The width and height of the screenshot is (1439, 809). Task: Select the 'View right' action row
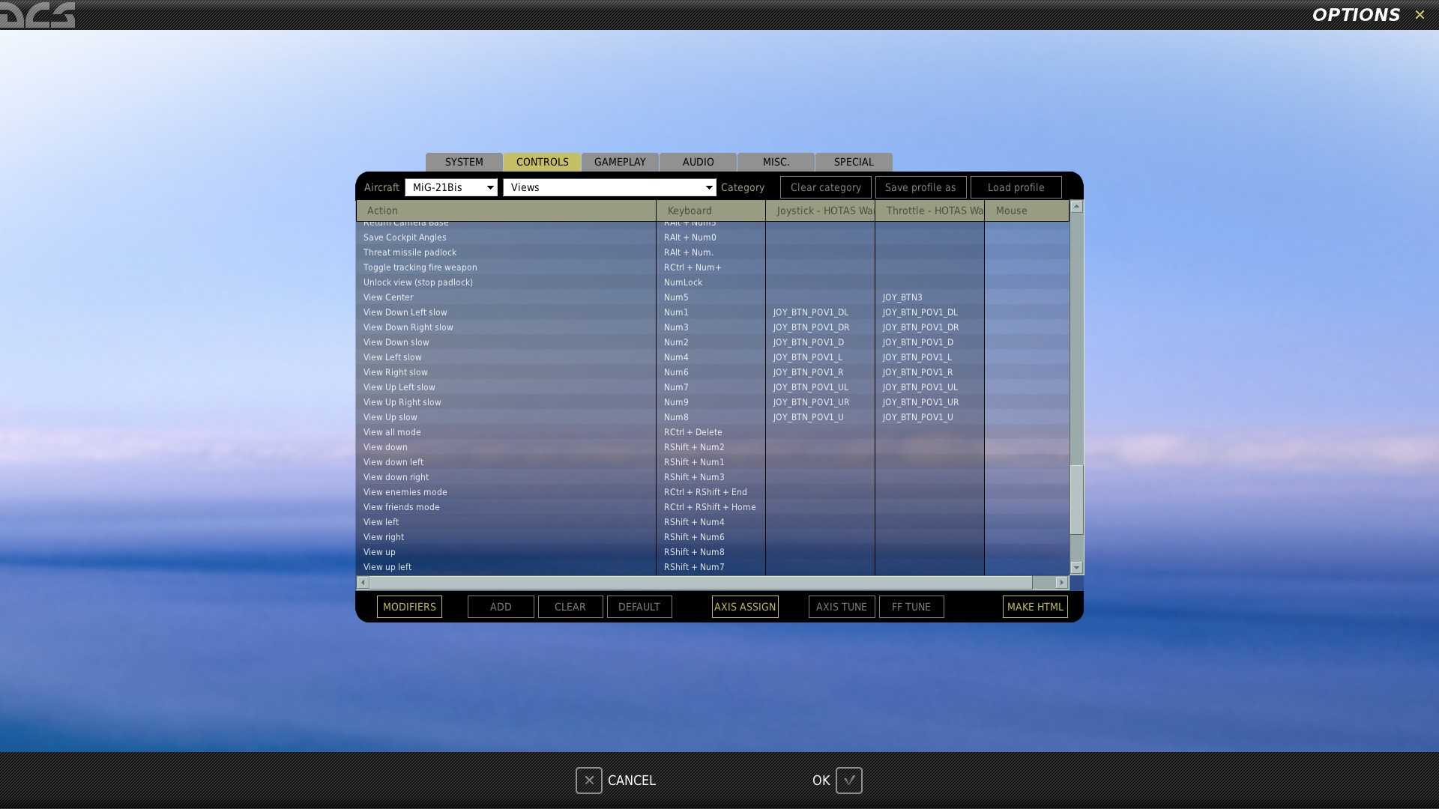pos(713,537)
